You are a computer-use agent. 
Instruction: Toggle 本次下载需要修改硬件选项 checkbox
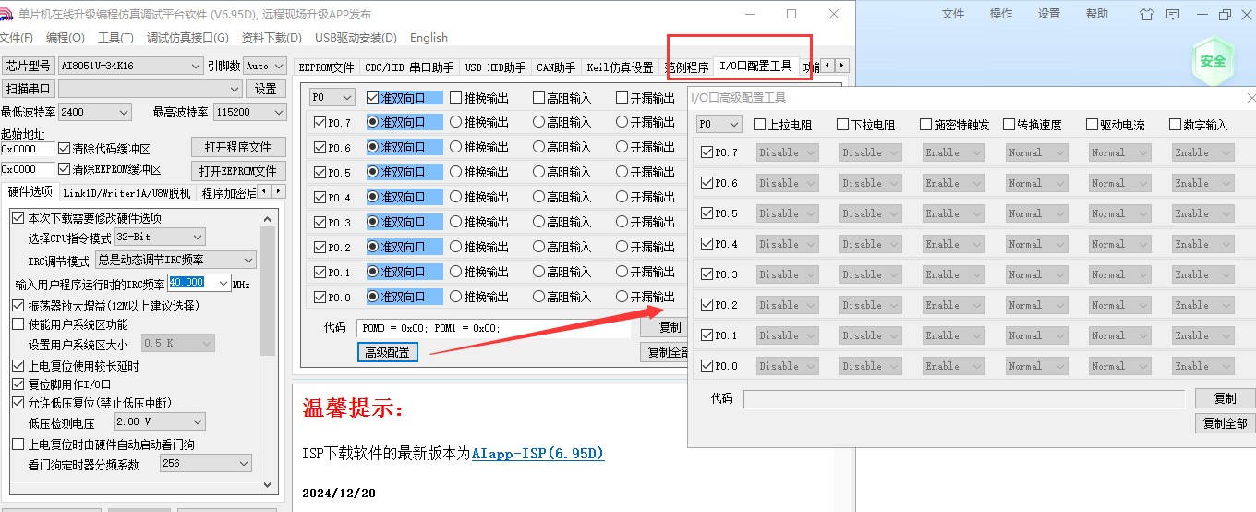(x=18, y=218)
